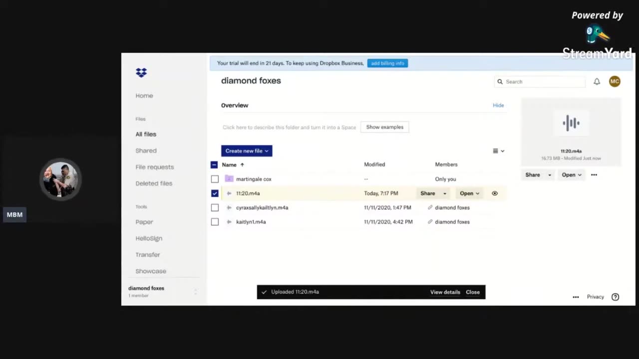Check the cyraxsallykaitlyn.m4a checkbox

coord(215,207)
